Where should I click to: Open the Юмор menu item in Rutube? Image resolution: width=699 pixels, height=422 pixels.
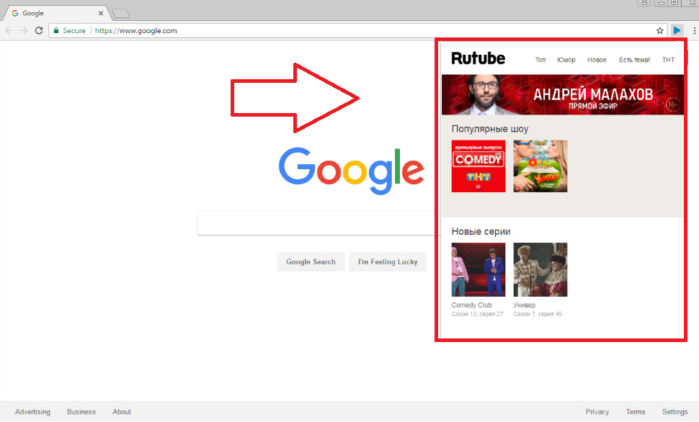click(x=566, y=60)
